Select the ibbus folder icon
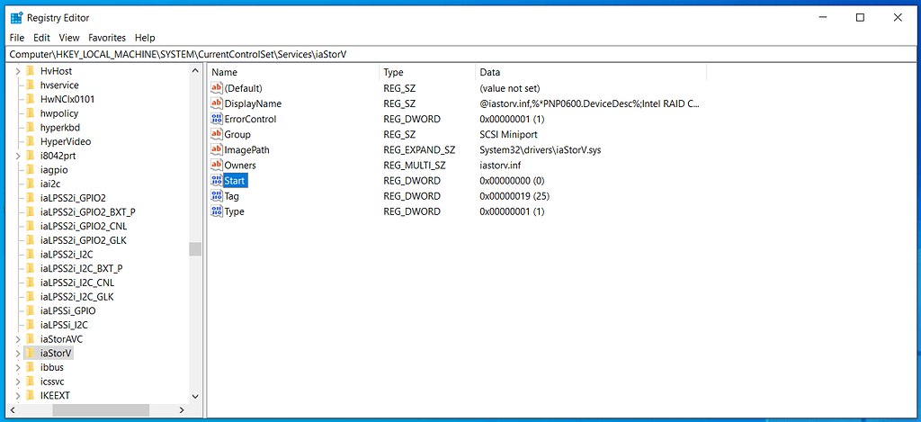The height and width of the screenshot is (422, 921). 31,367
